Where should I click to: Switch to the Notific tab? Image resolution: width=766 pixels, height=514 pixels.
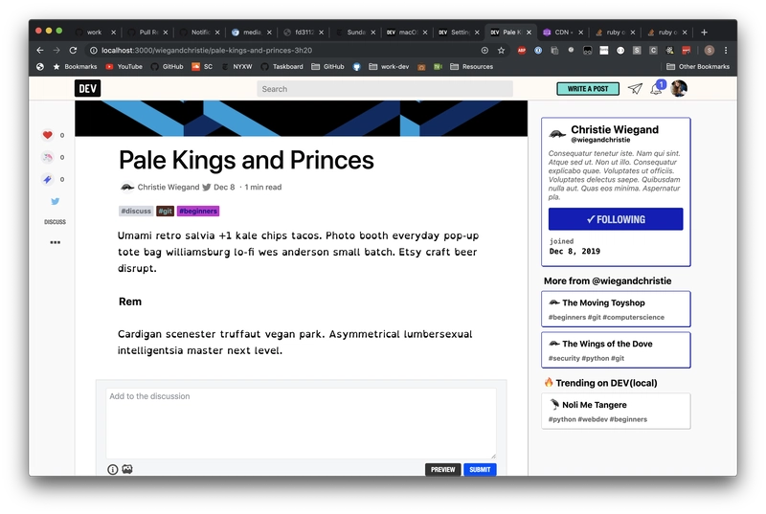coord(198,33)
